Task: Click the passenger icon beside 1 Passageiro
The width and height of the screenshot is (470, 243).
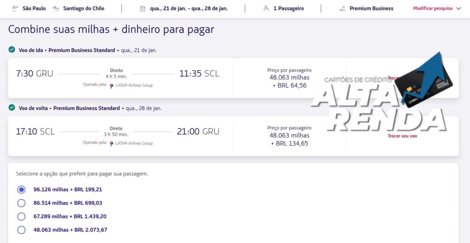Action: [266, 8]
